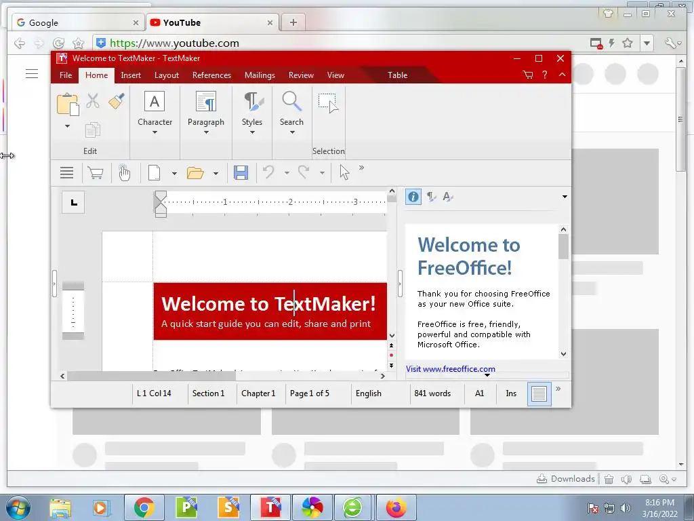
Task: Open the Help question mark icon
Action: pos(545,75)
